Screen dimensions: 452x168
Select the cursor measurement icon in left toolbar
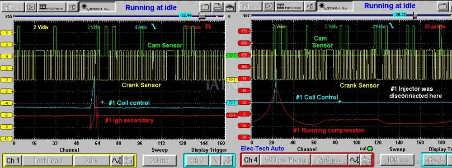pyautogui.click(x=73, y=7)
